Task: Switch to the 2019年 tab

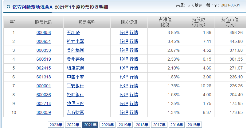Action: click(125, 125)
